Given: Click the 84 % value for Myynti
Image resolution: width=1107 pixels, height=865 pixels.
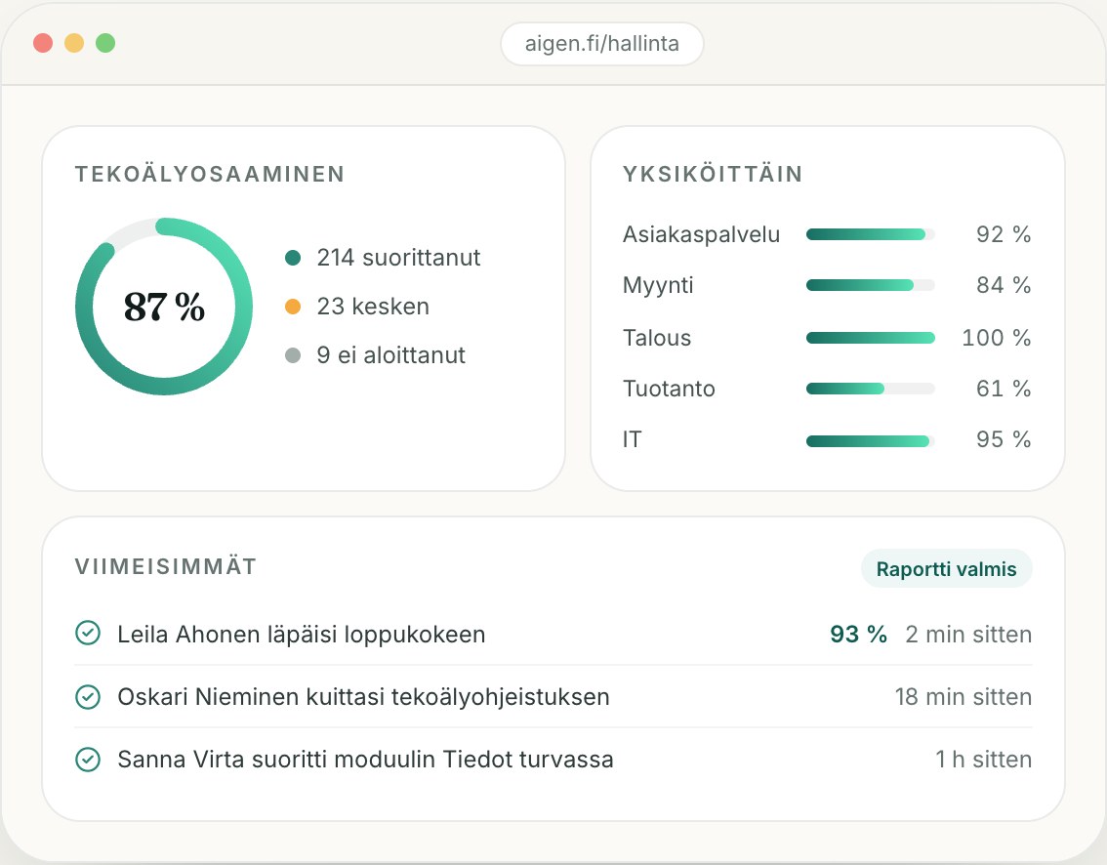Looking at the screenshot, I should [1004, 285].
